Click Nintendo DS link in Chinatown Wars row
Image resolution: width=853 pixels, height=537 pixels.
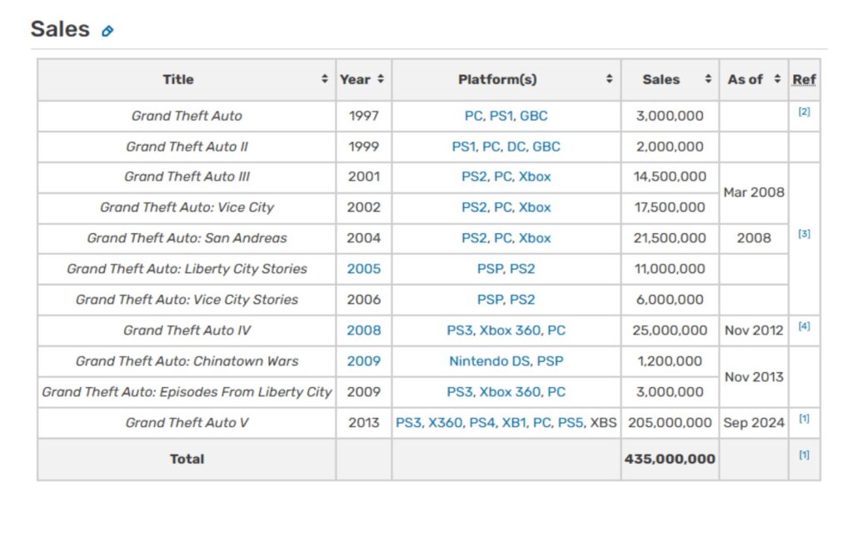[490, 361]
